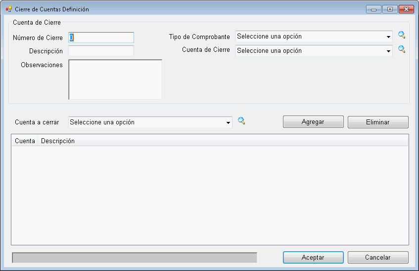Click the Descripción column header in the list

pyautogui.click(x=58, y=141)
